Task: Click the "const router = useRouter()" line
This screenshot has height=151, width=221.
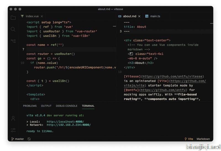Action: click(51, 54)
